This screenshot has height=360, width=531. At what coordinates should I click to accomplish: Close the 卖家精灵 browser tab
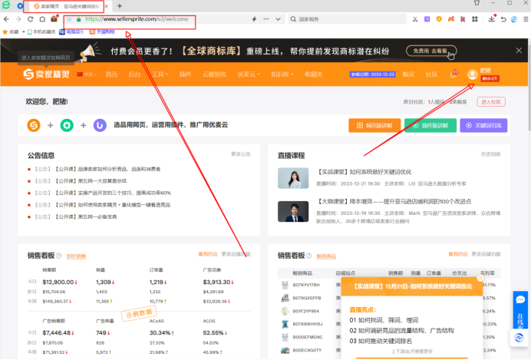[107, 6]
